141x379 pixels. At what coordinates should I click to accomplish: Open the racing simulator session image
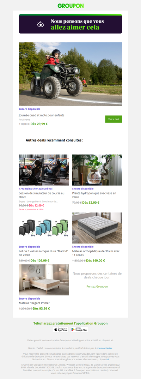(x=44, y=170)
